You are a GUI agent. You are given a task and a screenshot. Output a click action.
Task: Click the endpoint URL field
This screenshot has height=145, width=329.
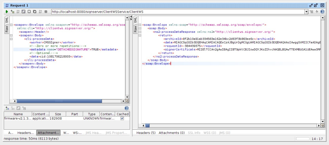point(178,12)
